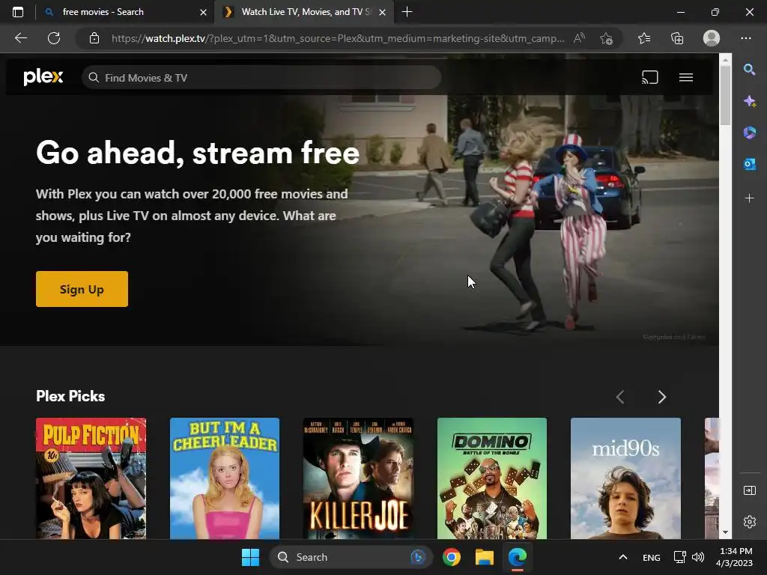Click the browser profile avatar
Viewport: 767px width, 575px height.
[712, 38]
